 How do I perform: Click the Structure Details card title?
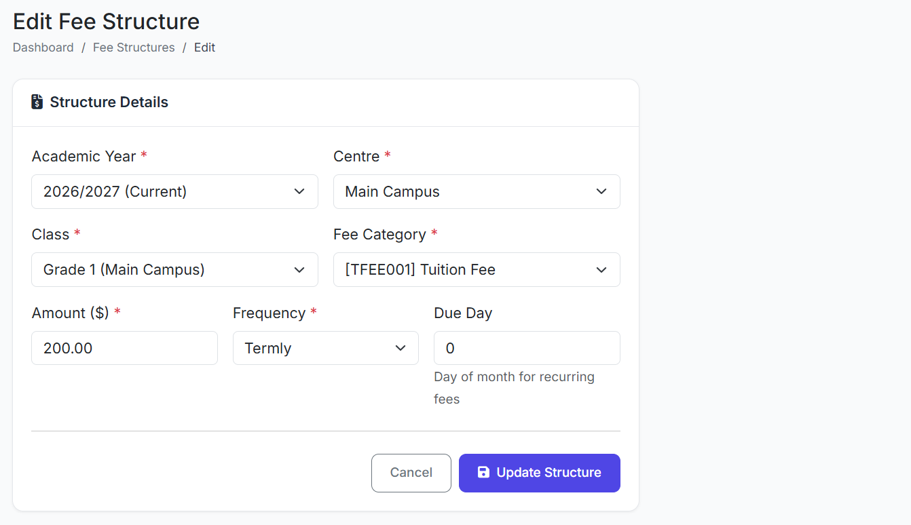[109, 102]
